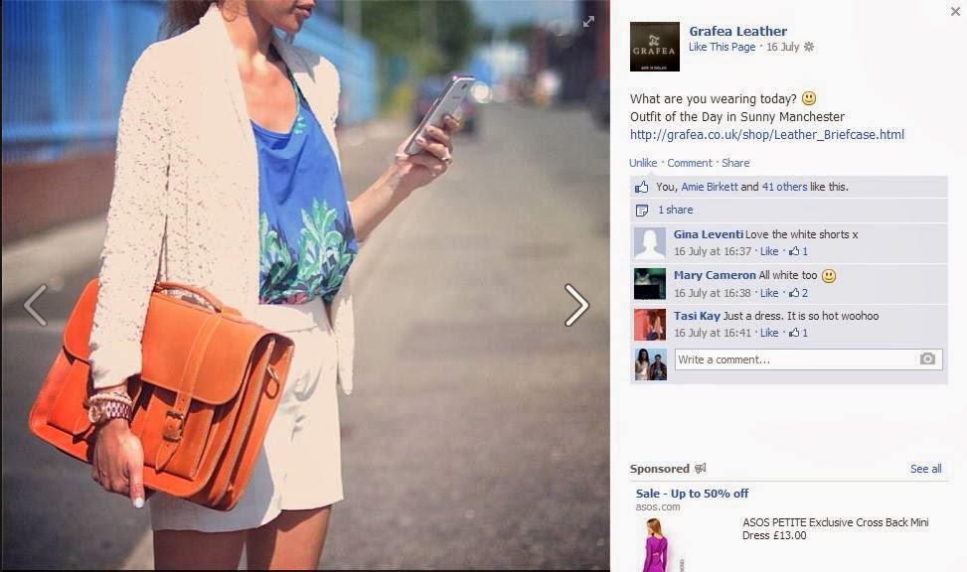Click the share note icon beside 1 share
This screenshot has height=572, width=967.
point(641,211)
